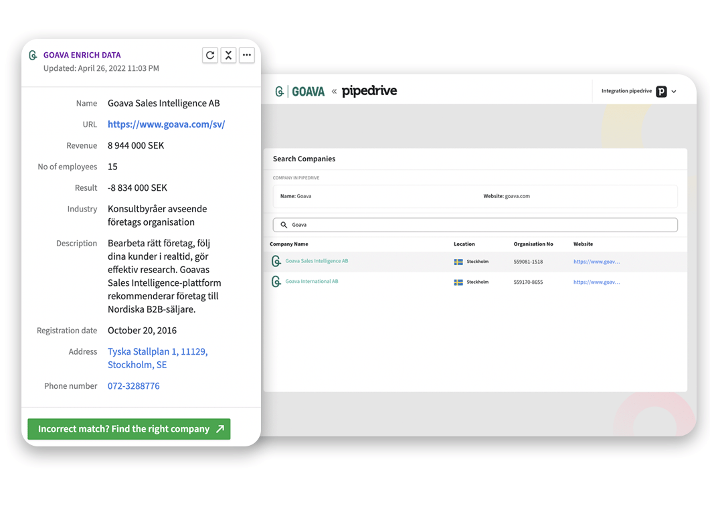
Task: Open Goava International AB company result
Action: (312, 281)
